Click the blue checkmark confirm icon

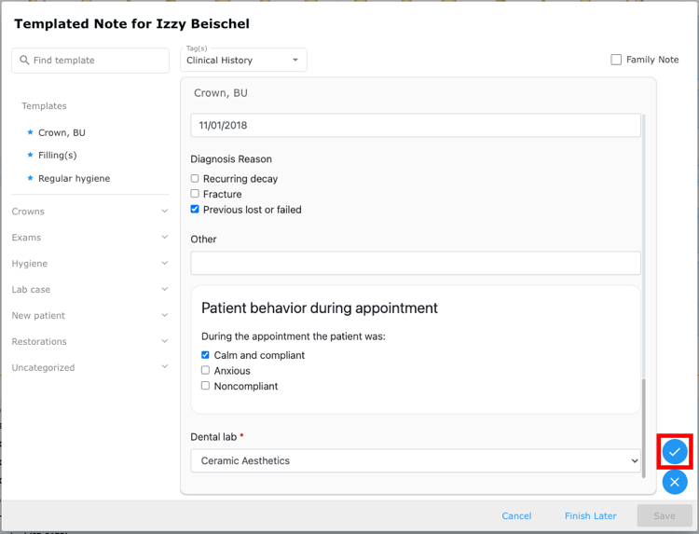click(x=675, y=452)
